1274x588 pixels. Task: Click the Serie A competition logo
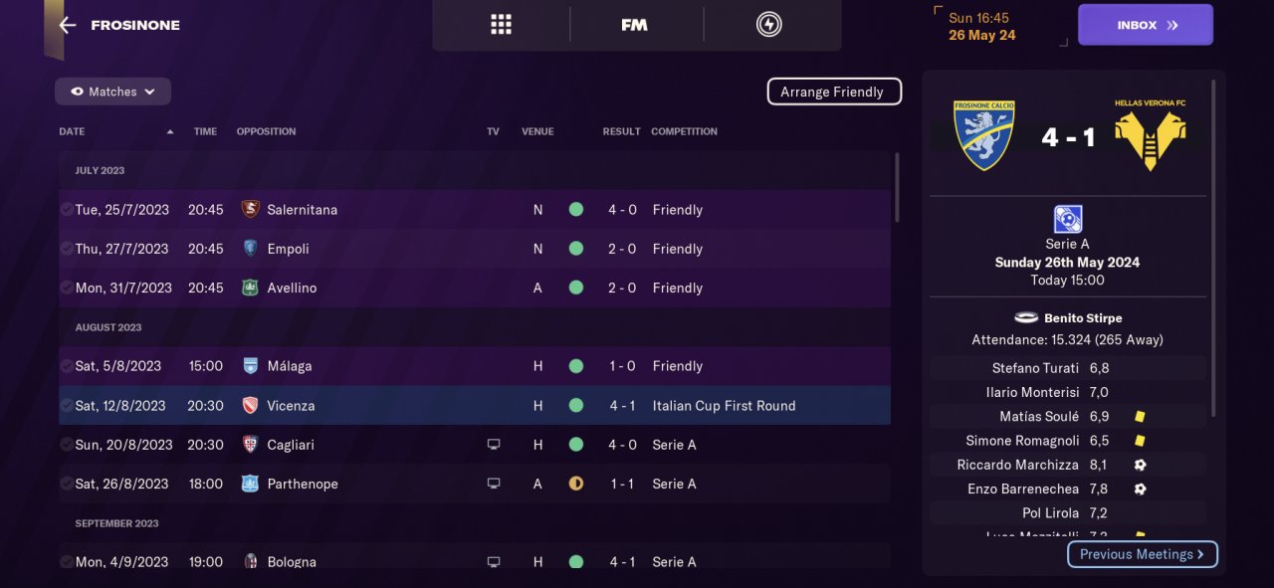[x=1067, y=219]
